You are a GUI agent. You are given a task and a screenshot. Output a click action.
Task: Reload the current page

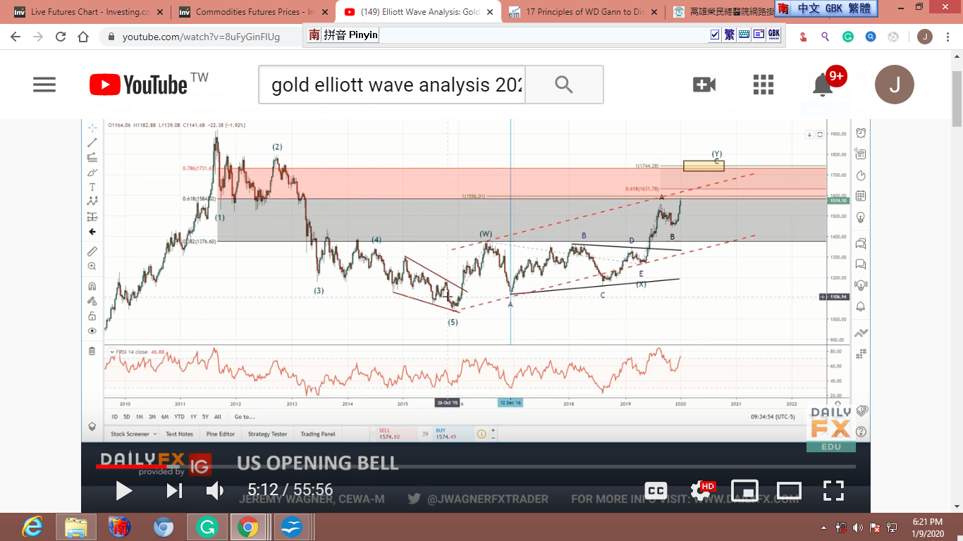tap(61, 37)
